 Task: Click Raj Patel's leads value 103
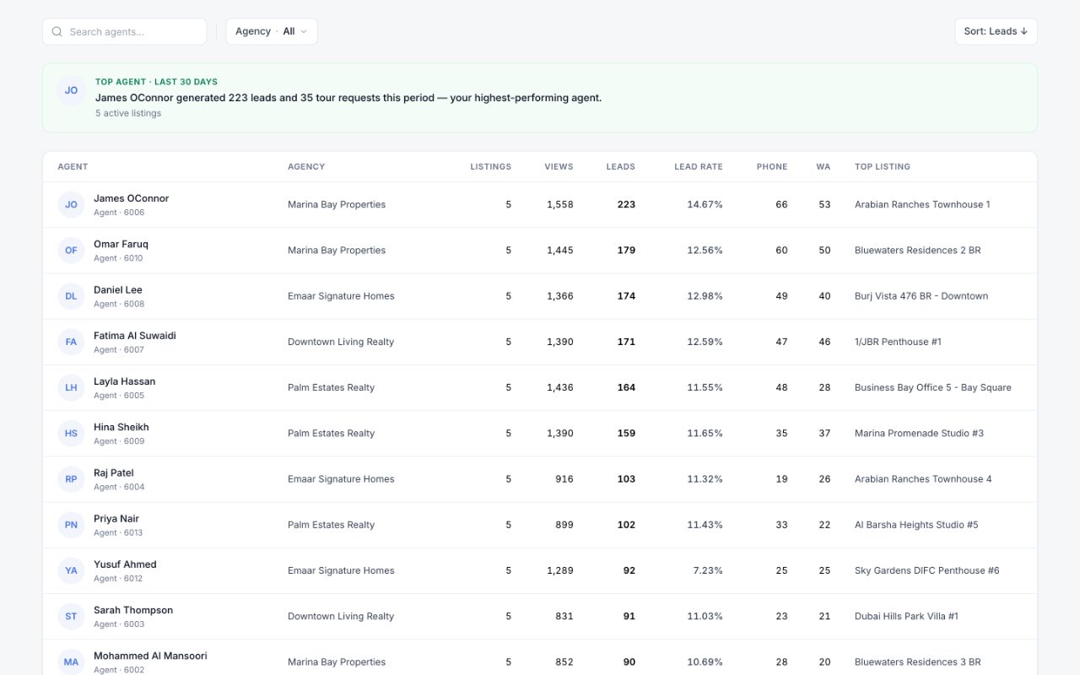626,479
